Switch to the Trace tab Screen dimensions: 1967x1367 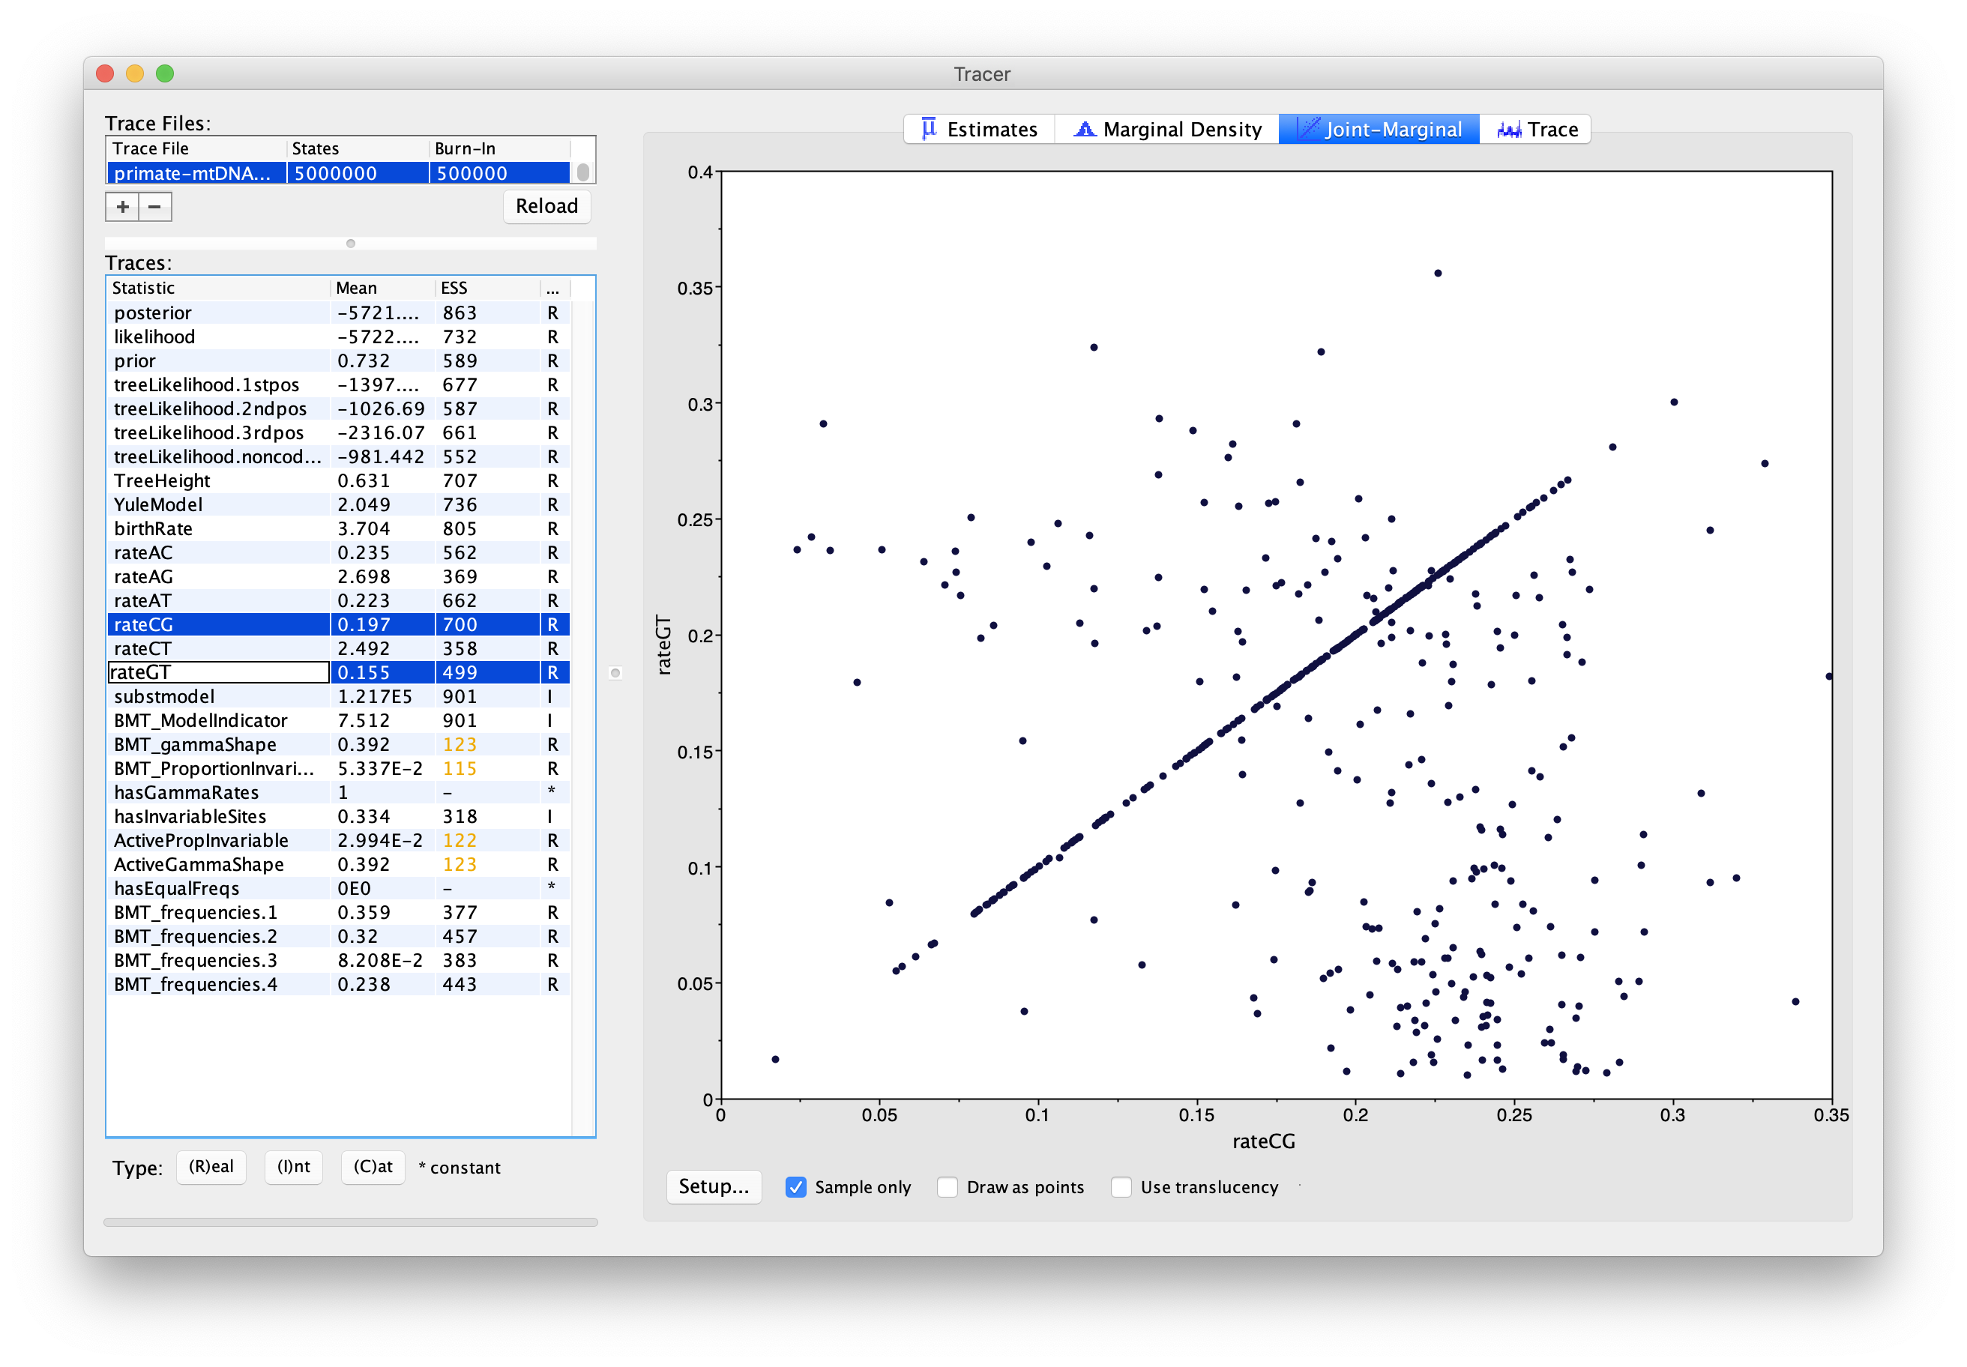[x=1536, y=130]
